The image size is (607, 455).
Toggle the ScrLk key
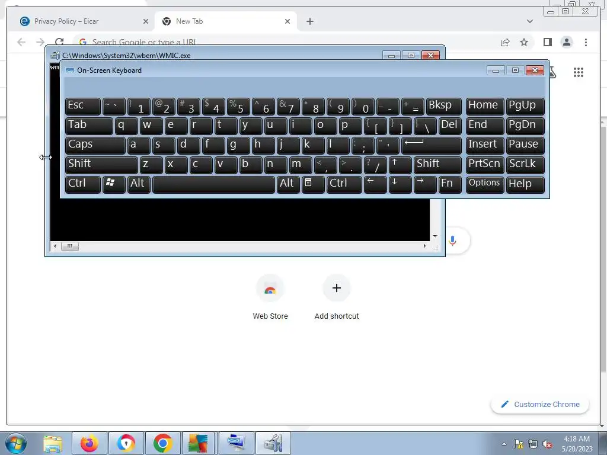[525, 165]
